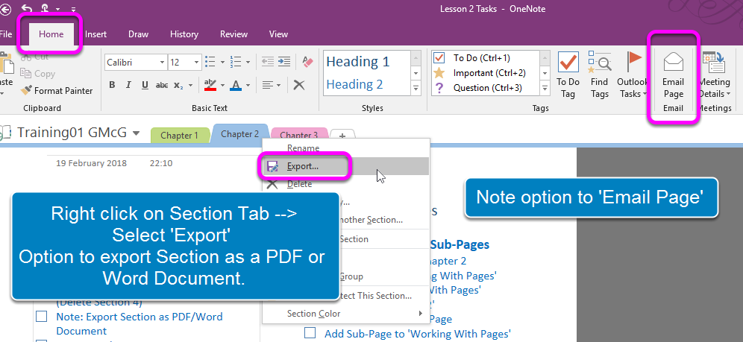Open paragraph alignment dropdown arrow
The image size is (743, 342).
pos(279,85)
